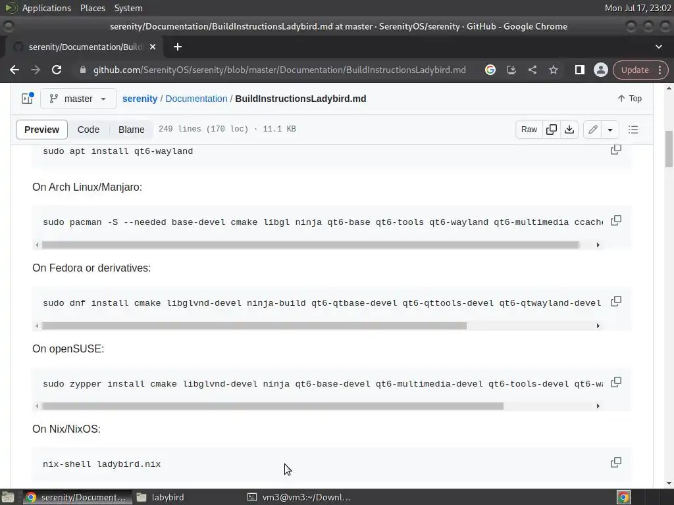Viewport: 674px width, 505px height.
Task: Jump to Top of file
Action: coord(630,99)
